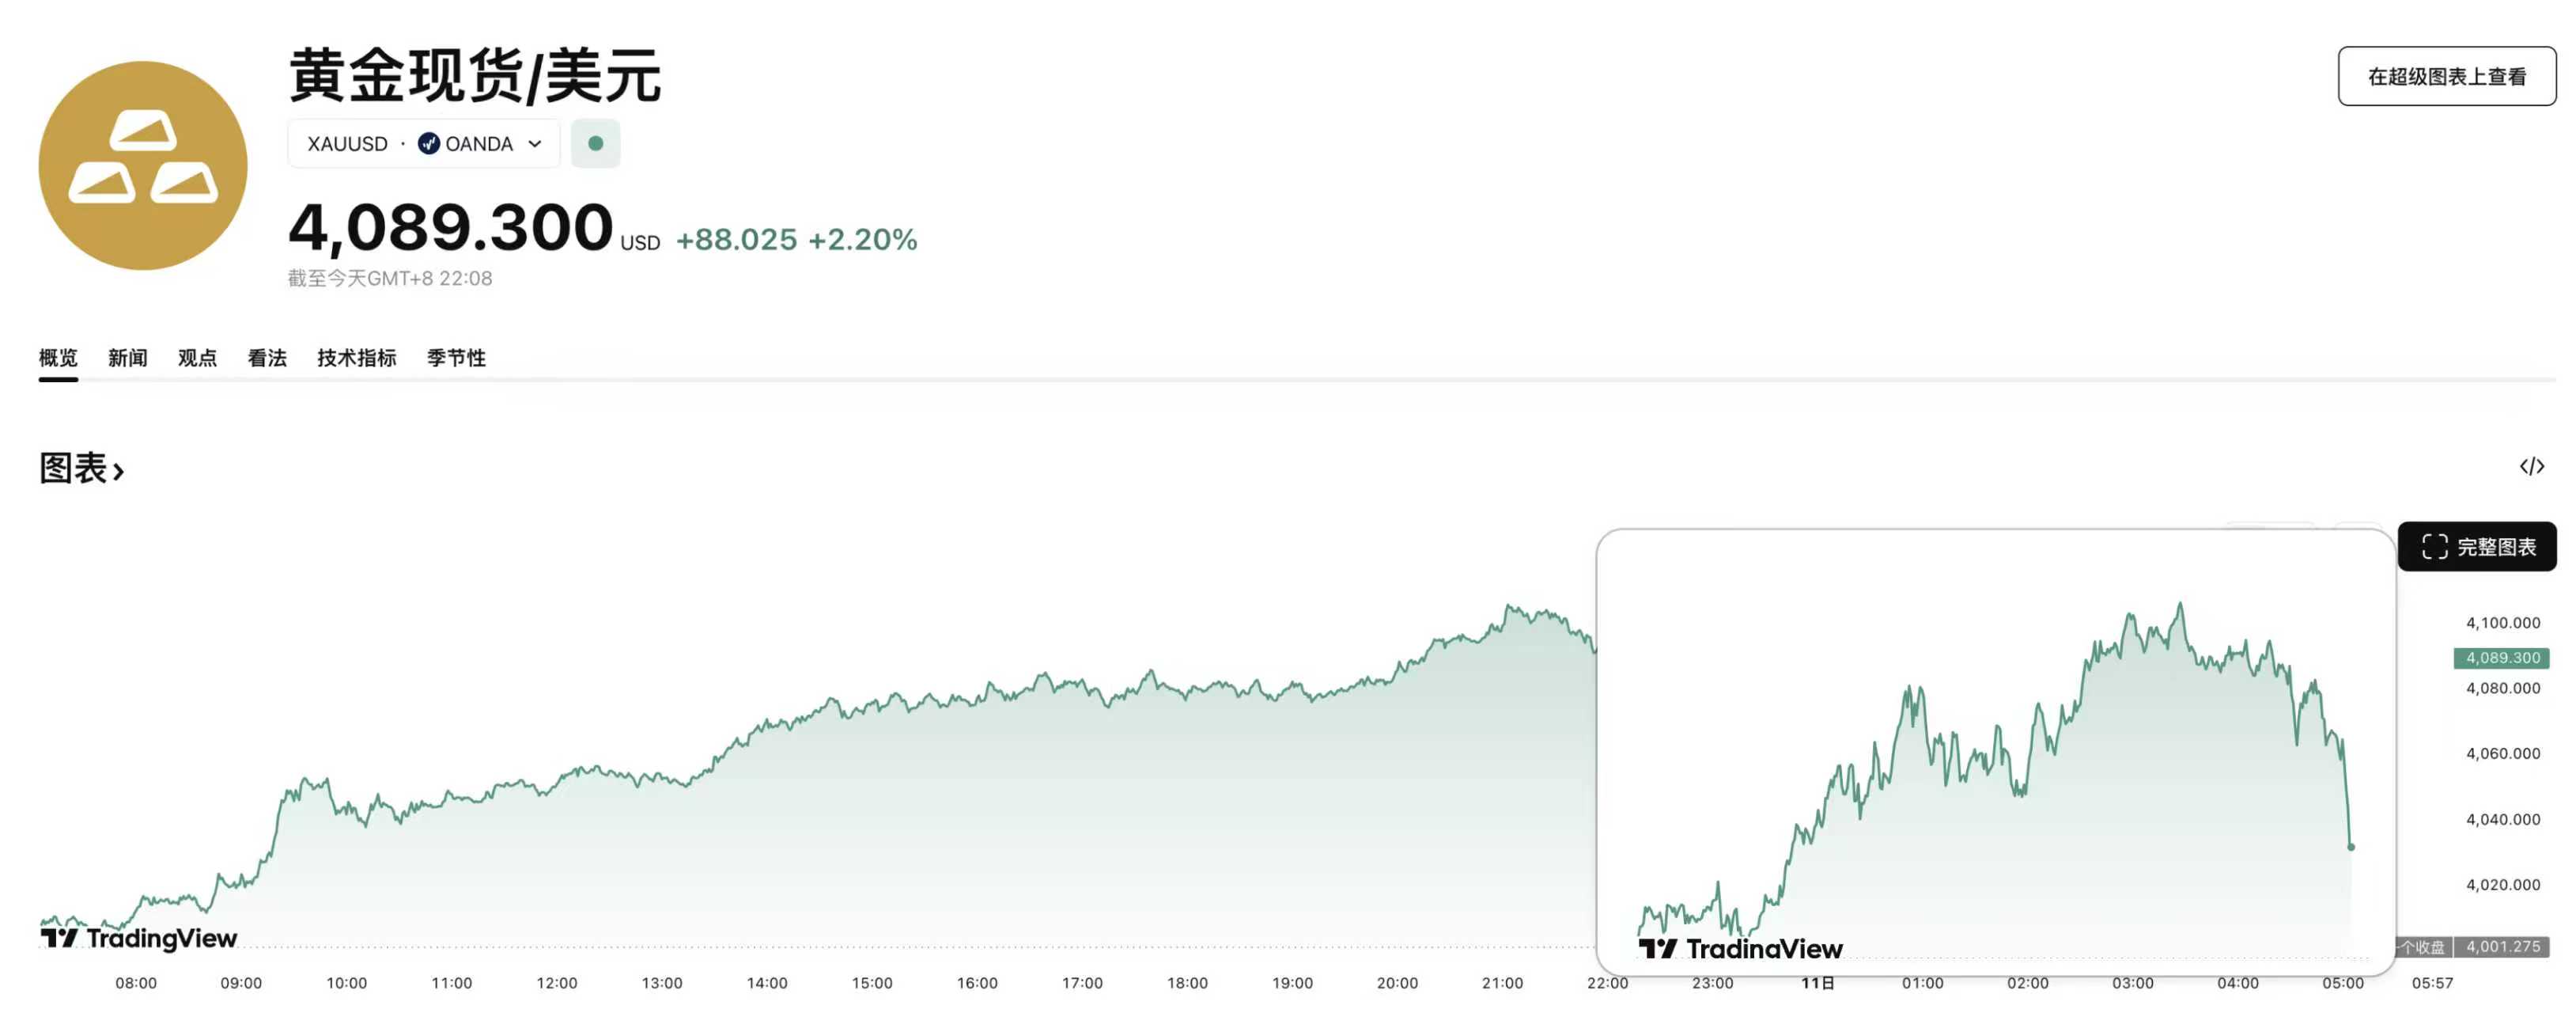Click the fullscreen icon beside 完整图表
Image resolution: width=2576 pixels, height=1013 pixels.
(2434, 547)
